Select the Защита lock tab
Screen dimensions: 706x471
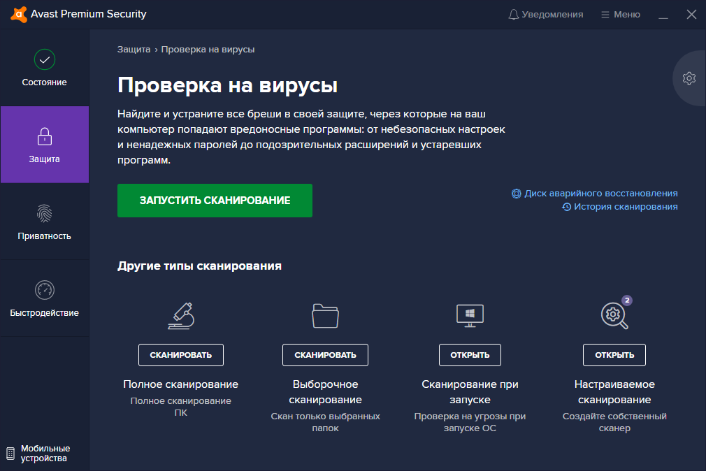pyautogui.click(x=45, y=145)
